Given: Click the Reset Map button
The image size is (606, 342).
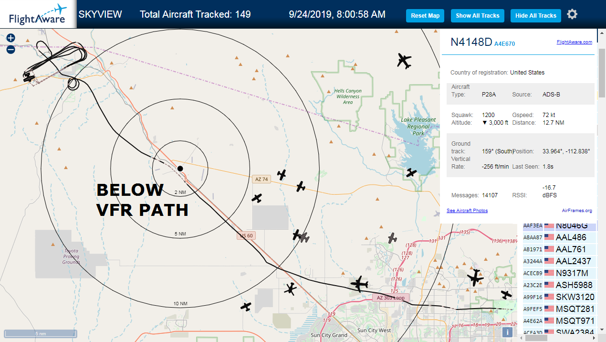Looking at the screenshot, I should coord(425,16).
